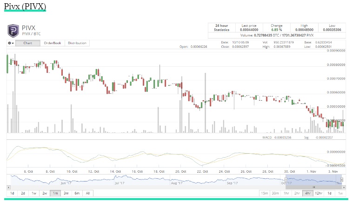
Task: Click the Last price 0.00044000 value
Action: [249, 30]
